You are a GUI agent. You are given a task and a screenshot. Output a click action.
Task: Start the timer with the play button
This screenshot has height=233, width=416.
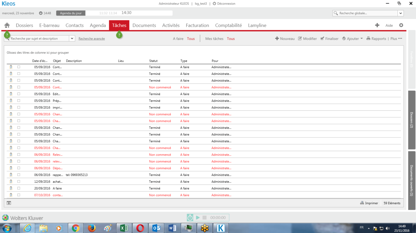(x=198, y=217)
